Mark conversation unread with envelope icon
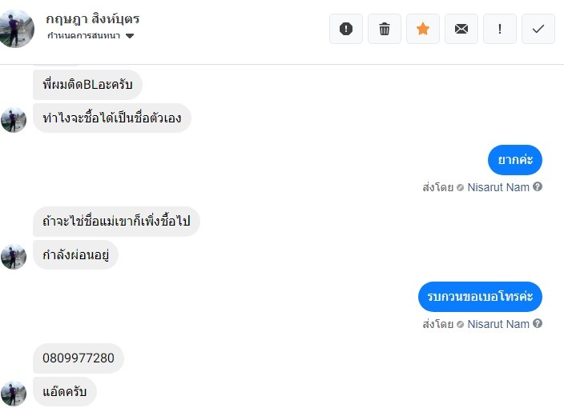 click(x=461, y=29)
